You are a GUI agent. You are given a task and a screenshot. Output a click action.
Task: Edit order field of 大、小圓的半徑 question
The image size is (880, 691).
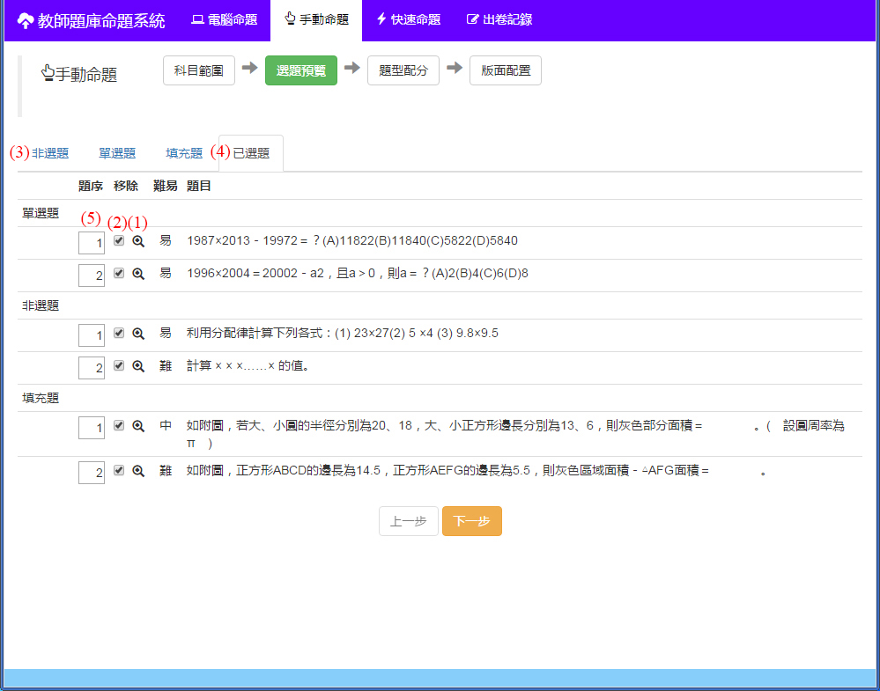click(92, 428)
